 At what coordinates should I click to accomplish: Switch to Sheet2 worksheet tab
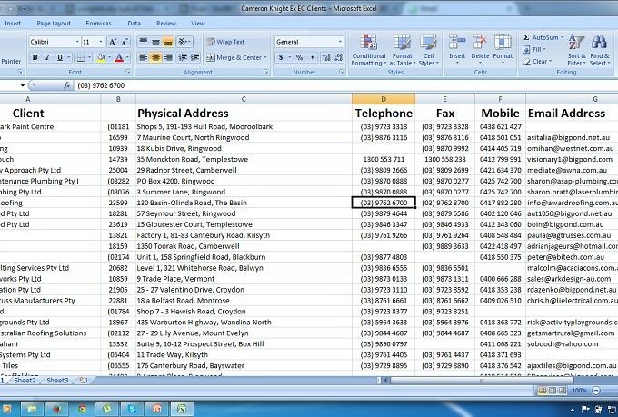click(25, 380)
